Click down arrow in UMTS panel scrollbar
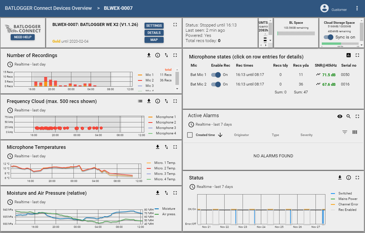This screenshot has height=233, width=365. pos(270,40)
